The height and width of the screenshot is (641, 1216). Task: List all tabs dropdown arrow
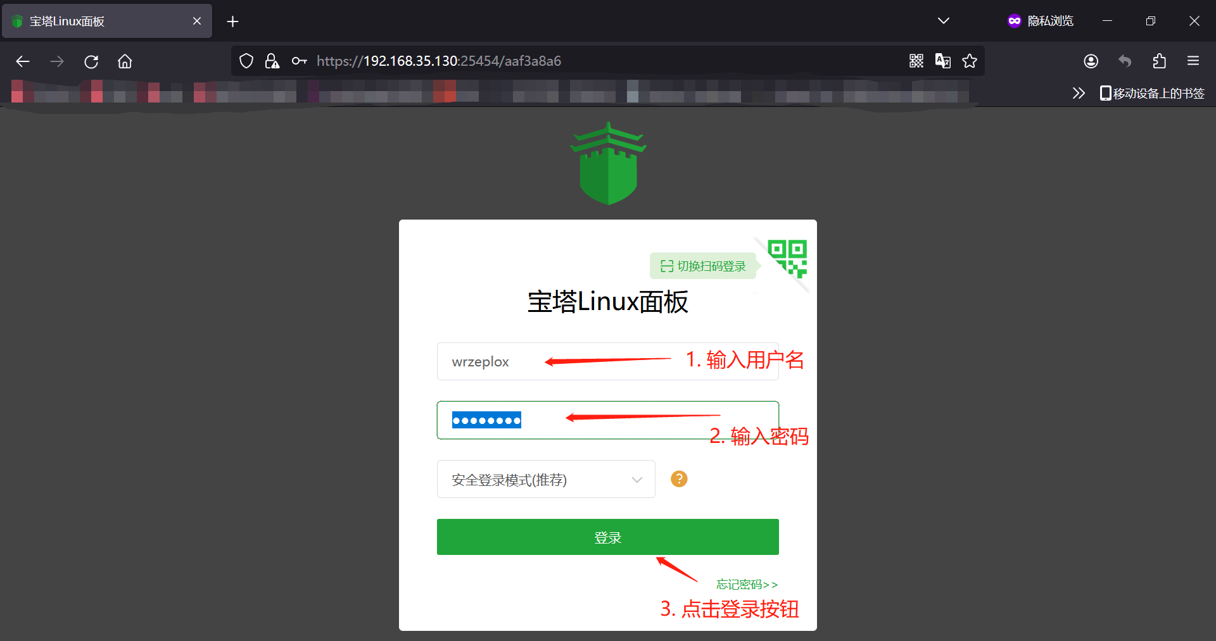coord(943,21)
